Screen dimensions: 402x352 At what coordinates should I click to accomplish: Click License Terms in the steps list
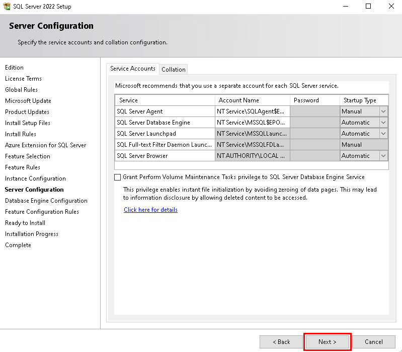[x=23, y=79]
